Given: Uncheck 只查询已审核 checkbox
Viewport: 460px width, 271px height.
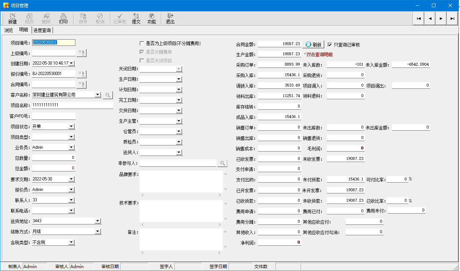Looking at the screenshot, I should point(330,45).
